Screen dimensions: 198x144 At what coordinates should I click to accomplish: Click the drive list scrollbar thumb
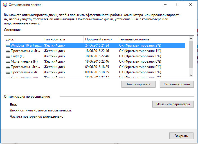tap(191, 54)
